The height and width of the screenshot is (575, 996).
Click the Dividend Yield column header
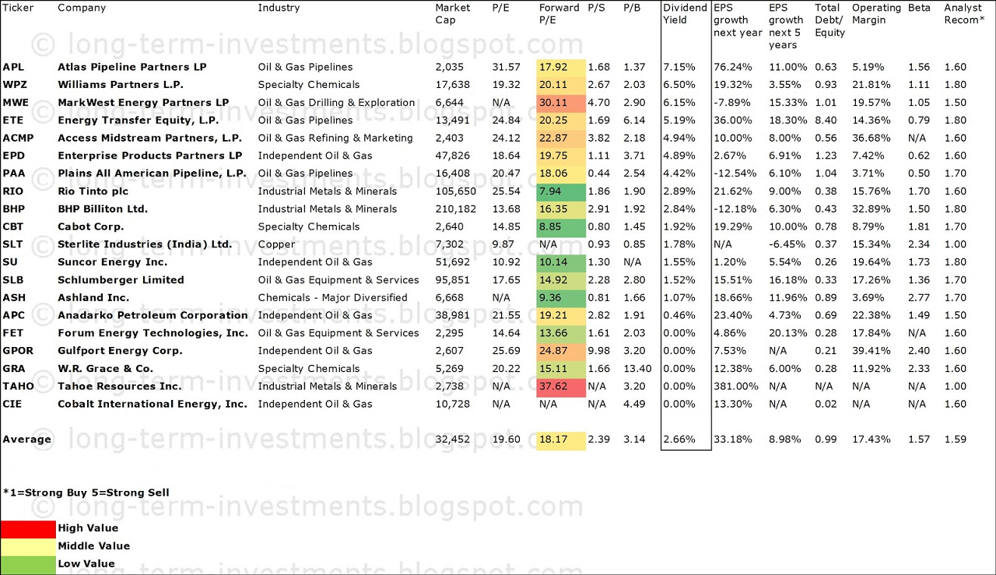coord(685,14)
